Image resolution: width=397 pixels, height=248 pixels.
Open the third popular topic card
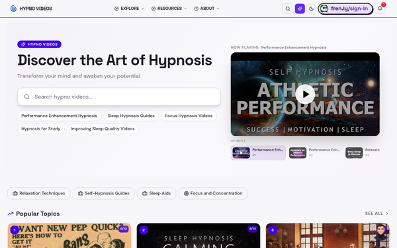(x=328, y=235)
